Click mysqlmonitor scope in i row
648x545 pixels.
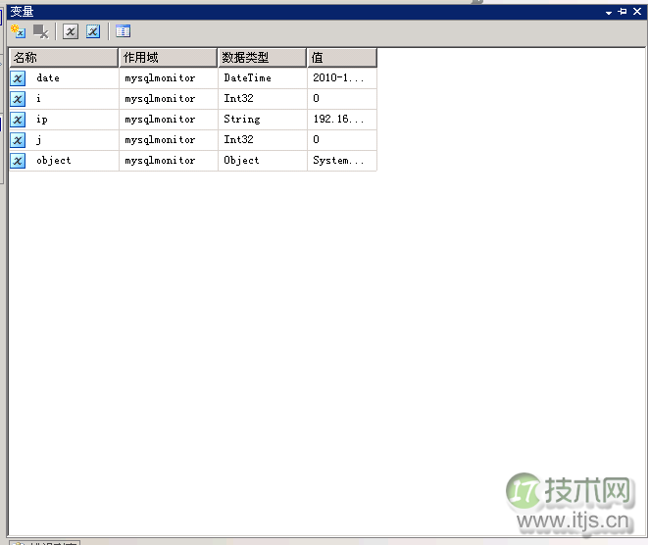(160, 99)
